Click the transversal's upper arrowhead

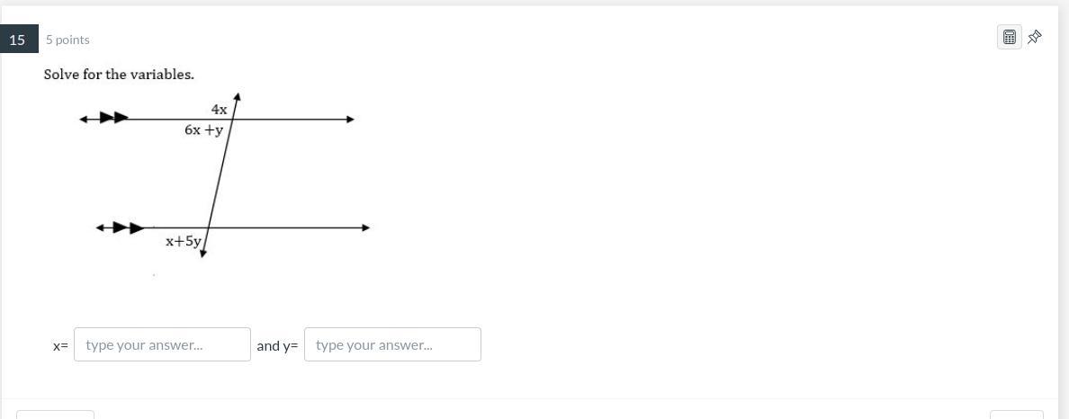(x=237, y=96)
